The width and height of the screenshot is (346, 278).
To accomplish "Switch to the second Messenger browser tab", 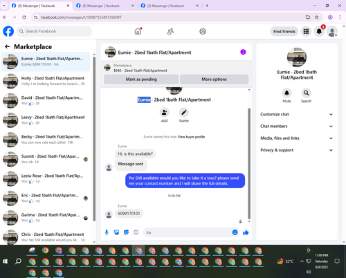I will 105,6.
